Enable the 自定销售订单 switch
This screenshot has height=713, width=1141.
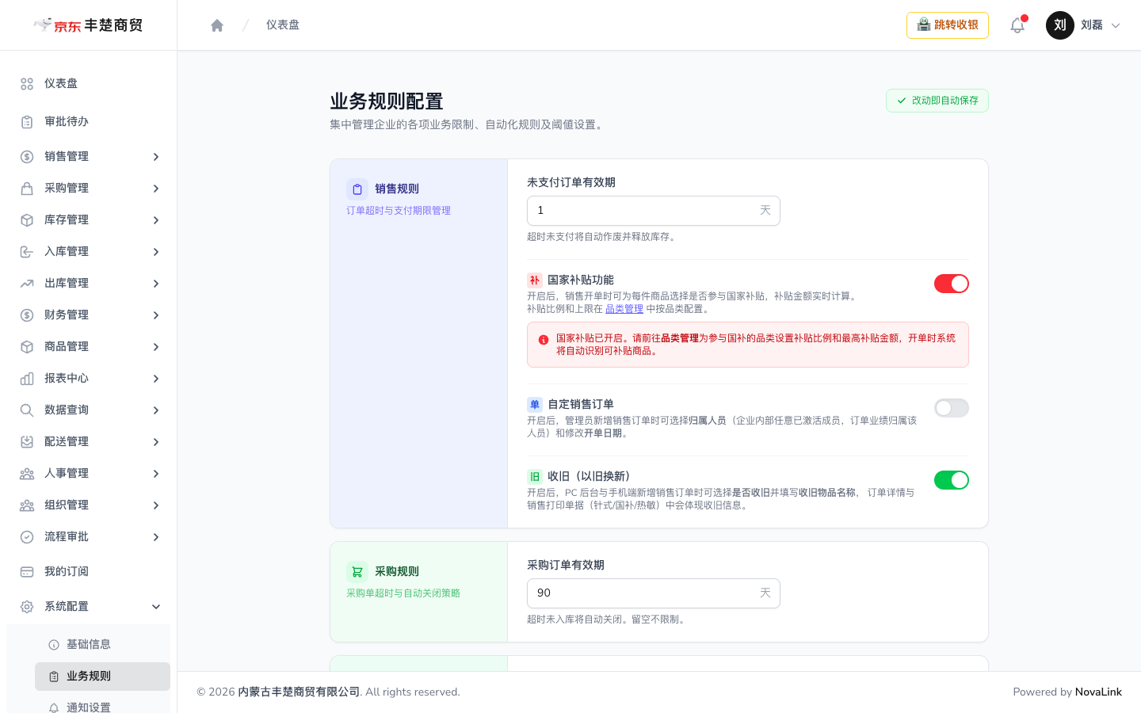pos(952,408)
